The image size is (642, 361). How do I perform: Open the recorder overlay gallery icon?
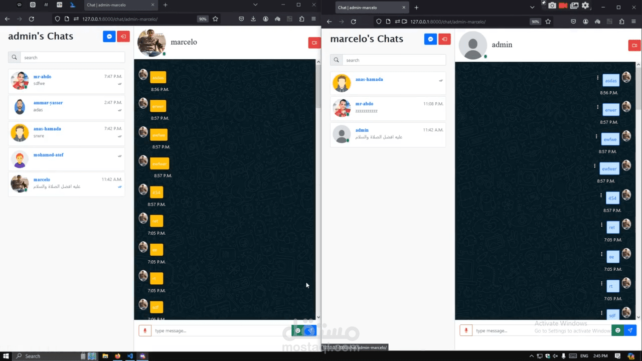tap(574, 6)
